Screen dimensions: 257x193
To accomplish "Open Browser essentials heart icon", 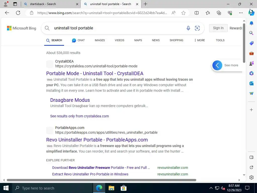I will pyautogui.click(x=230, y=13).
